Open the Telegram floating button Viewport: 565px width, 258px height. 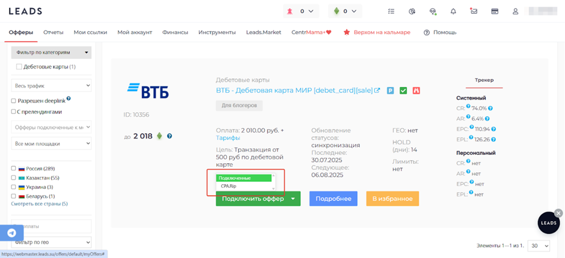click(11, 233)
